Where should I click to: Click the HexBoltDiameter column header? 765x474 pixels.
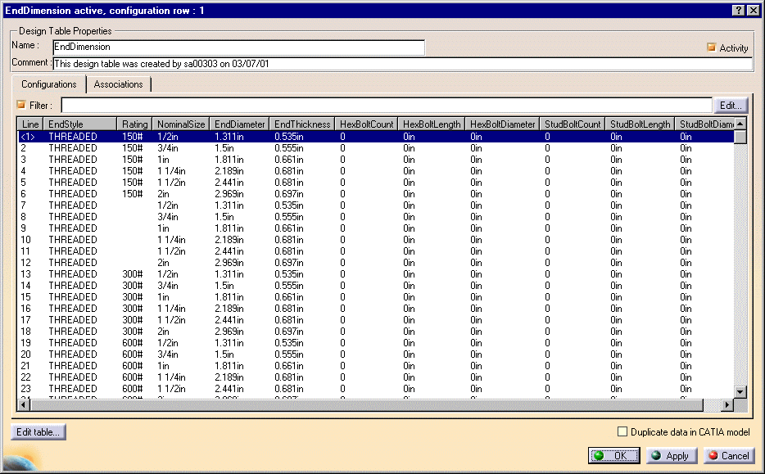(x=503, y=124)
